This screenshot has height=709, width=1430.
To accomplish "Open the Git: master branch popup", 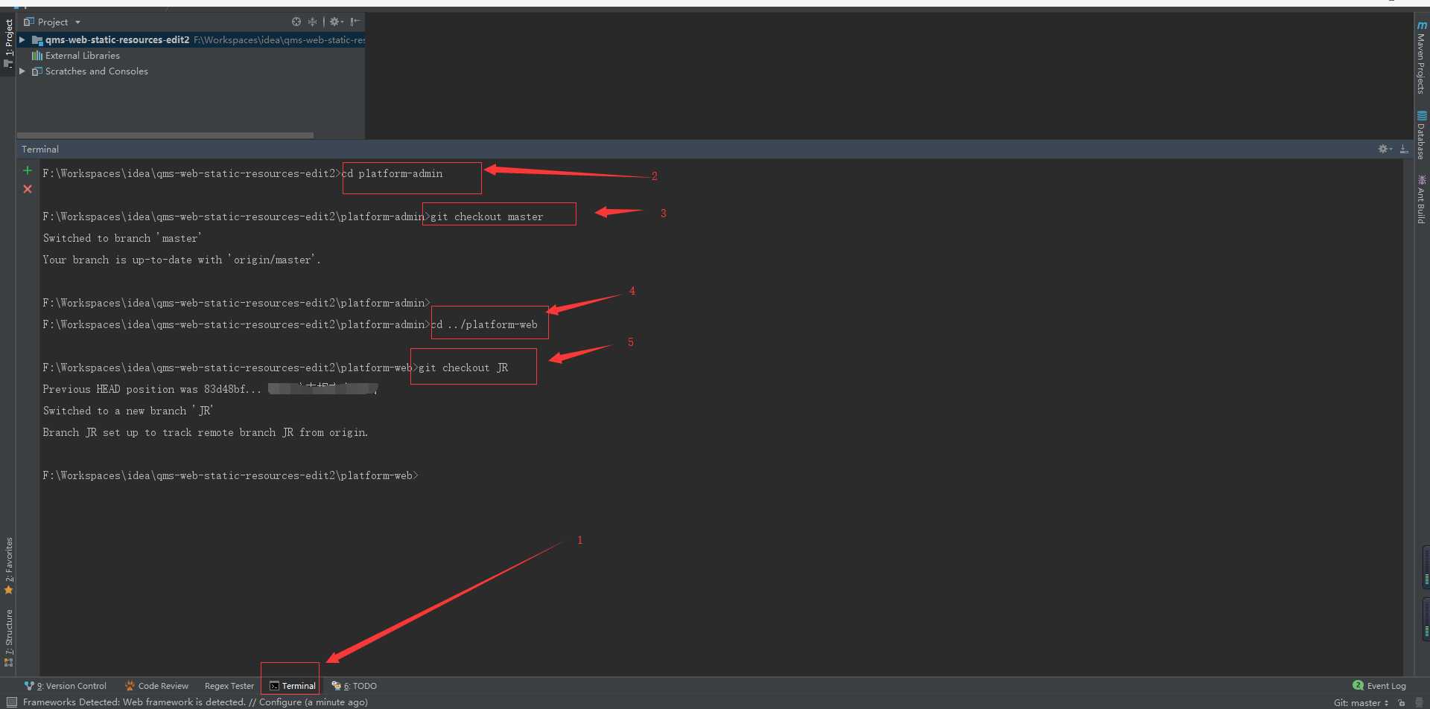I will pos(1361,702).
